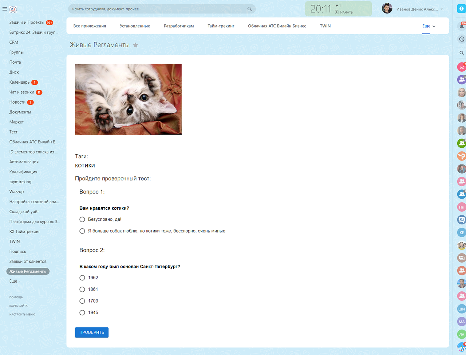Click the play icon next to НАЧАТЬ
Image resolution: width=466 pixels, height=355 pixels.
coord(337,12)
